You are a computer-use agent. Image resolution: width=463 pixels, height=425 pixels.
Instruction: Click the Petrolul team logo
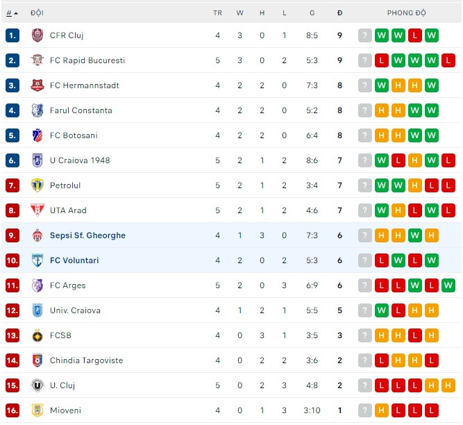pyautogui.click(x=37, y=185)
